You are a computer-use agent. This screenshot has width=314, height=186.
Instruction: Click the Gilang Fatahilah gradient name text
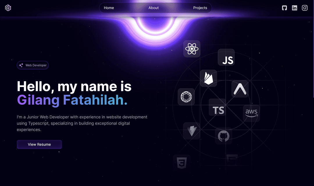tap(72, 100)
